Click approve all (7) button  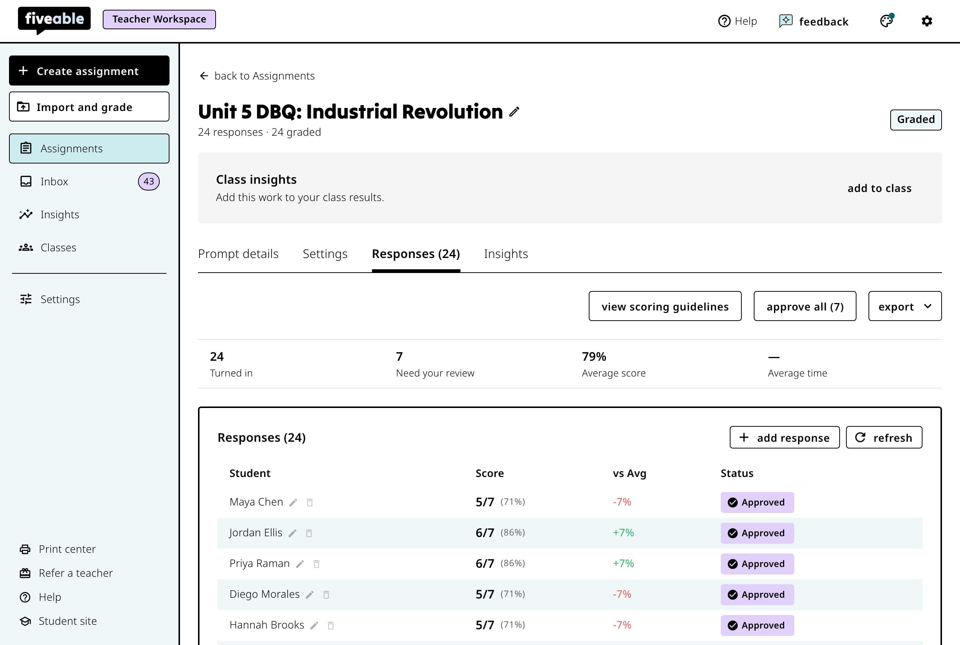pyautogui.click(x=805, y=306)
